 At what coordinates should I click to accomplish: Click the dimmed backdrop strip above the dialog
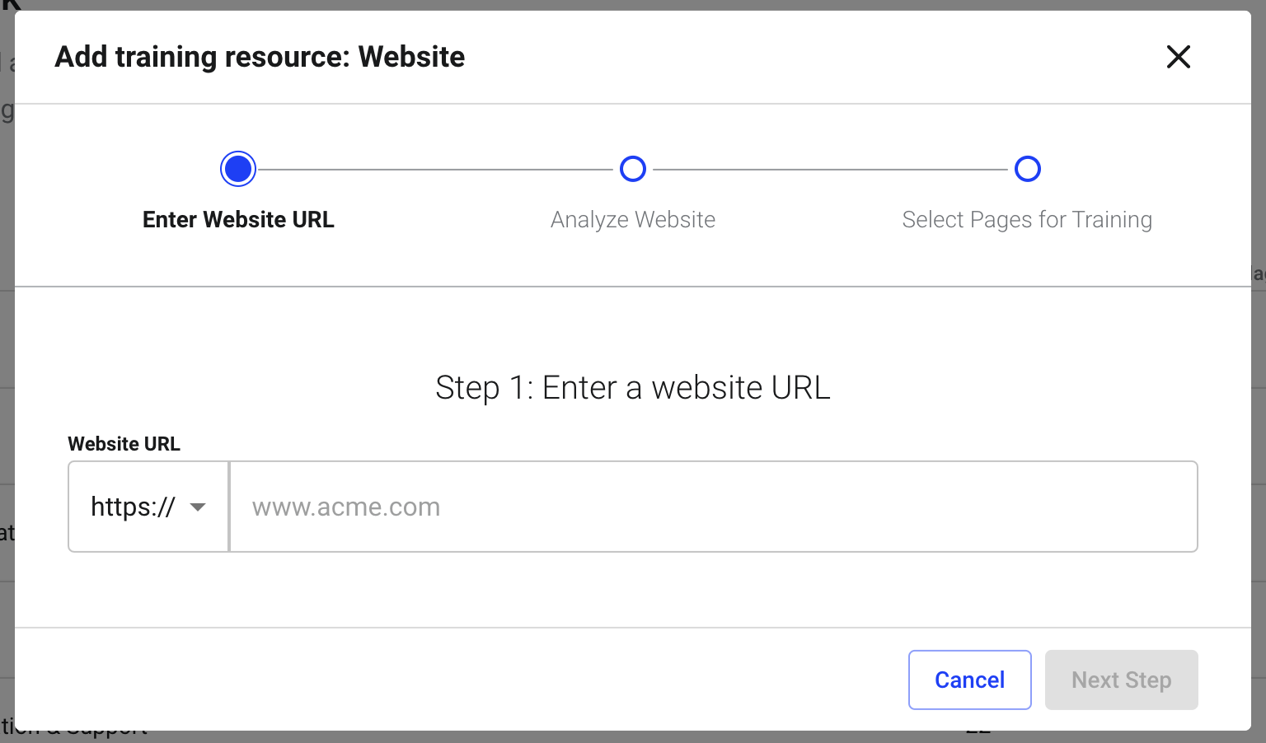[633, 5]
